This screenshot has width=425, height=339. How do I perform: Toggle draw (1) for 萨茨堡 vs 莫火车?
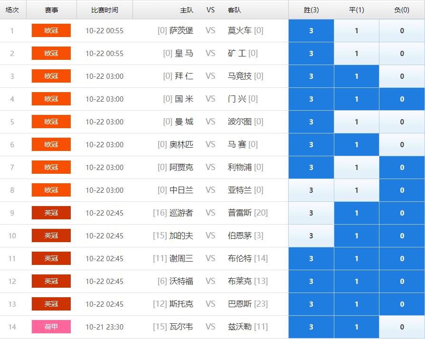(357, 30)
